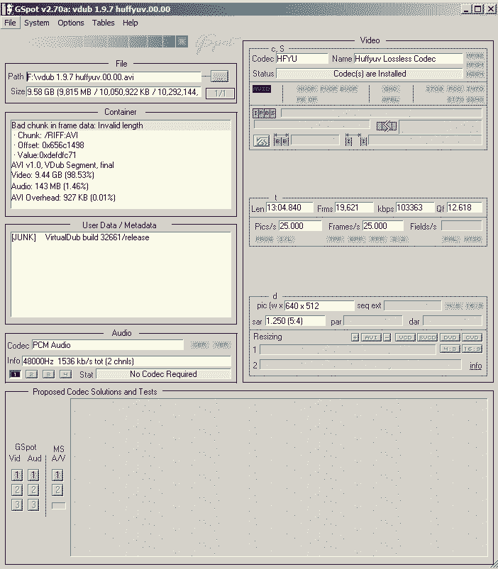Viewport: 498px width, 569px height.
Task: Click the GSpot Aud test button 3
Action: [x=33, y=505]
